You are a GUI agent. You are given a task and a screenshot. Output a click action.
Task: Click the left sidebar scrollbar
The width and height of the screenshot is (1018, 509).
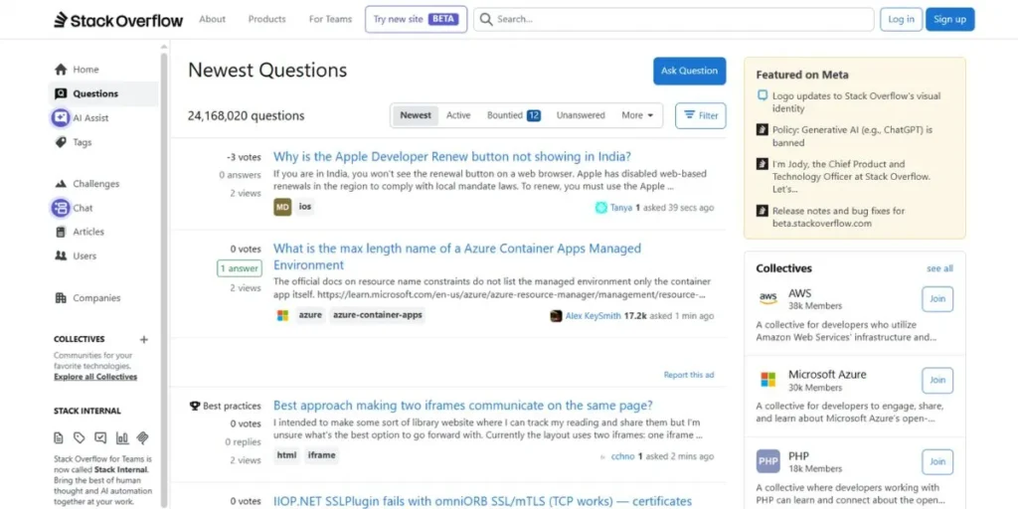click(x=164, y=279)
